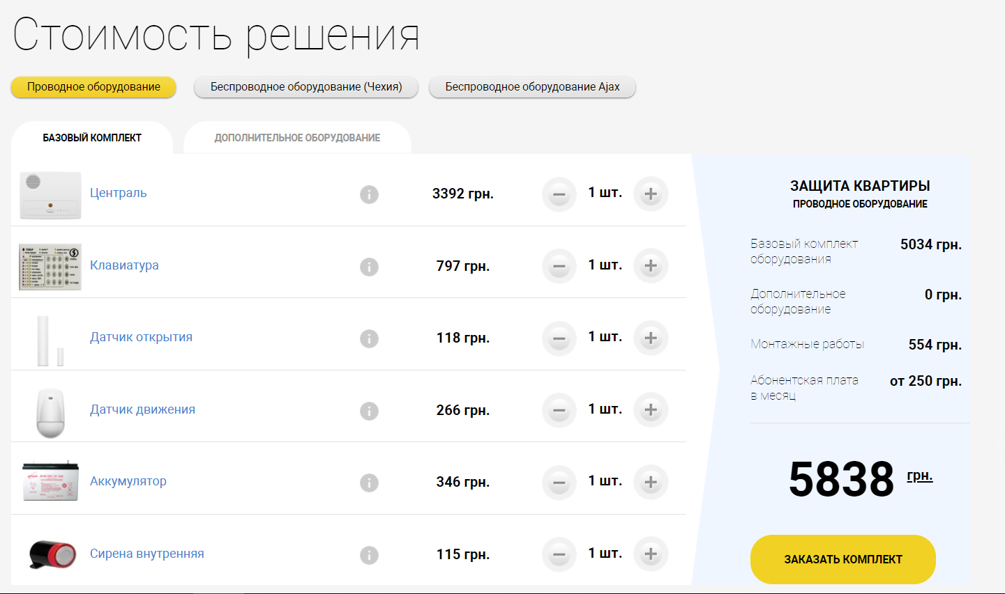Open the Сирена внутренняя product link
Image resolution: width=1005 pixels, height=594 pixels.
(147, 554)
